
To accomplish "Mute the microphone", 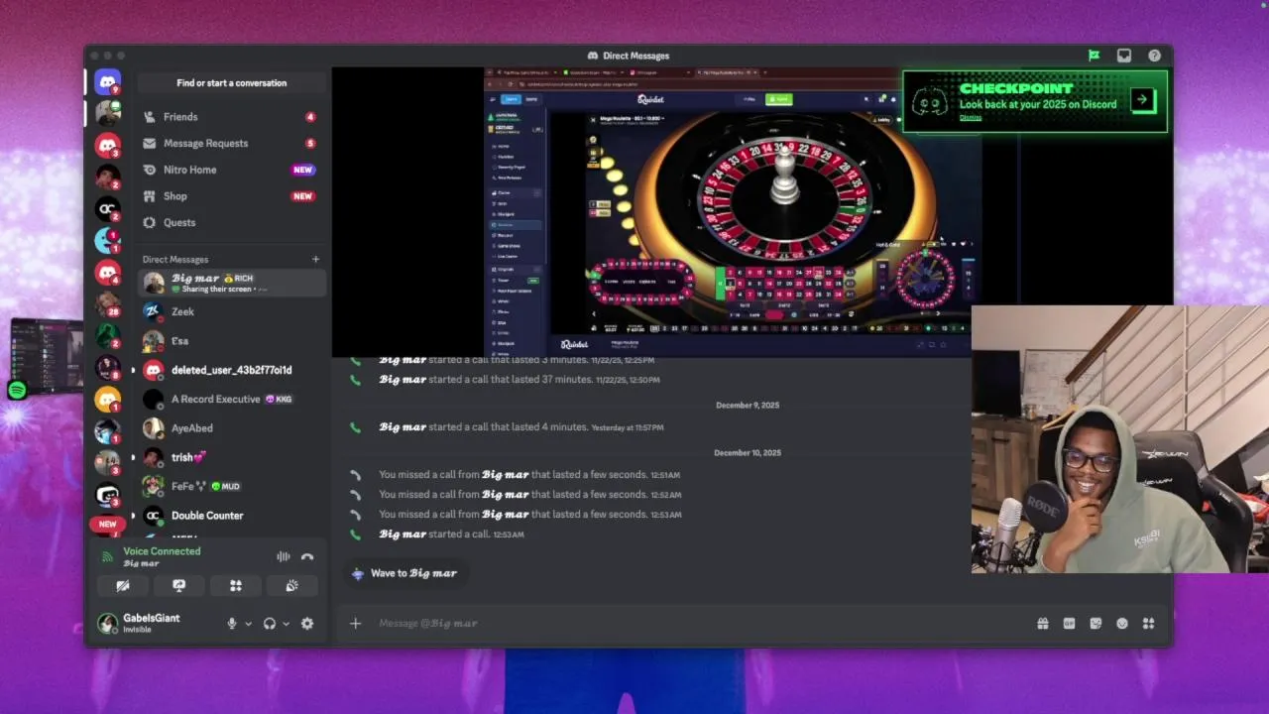I will click(x=232, y=624).
